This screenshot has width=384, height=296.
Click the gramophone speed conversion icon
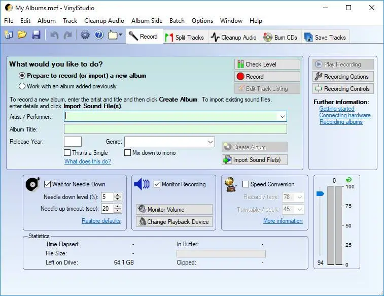(x=231, y=184)
